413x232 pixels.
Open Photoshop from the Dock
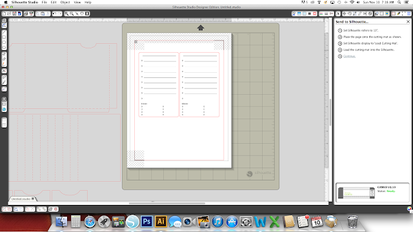click(146, 222)
